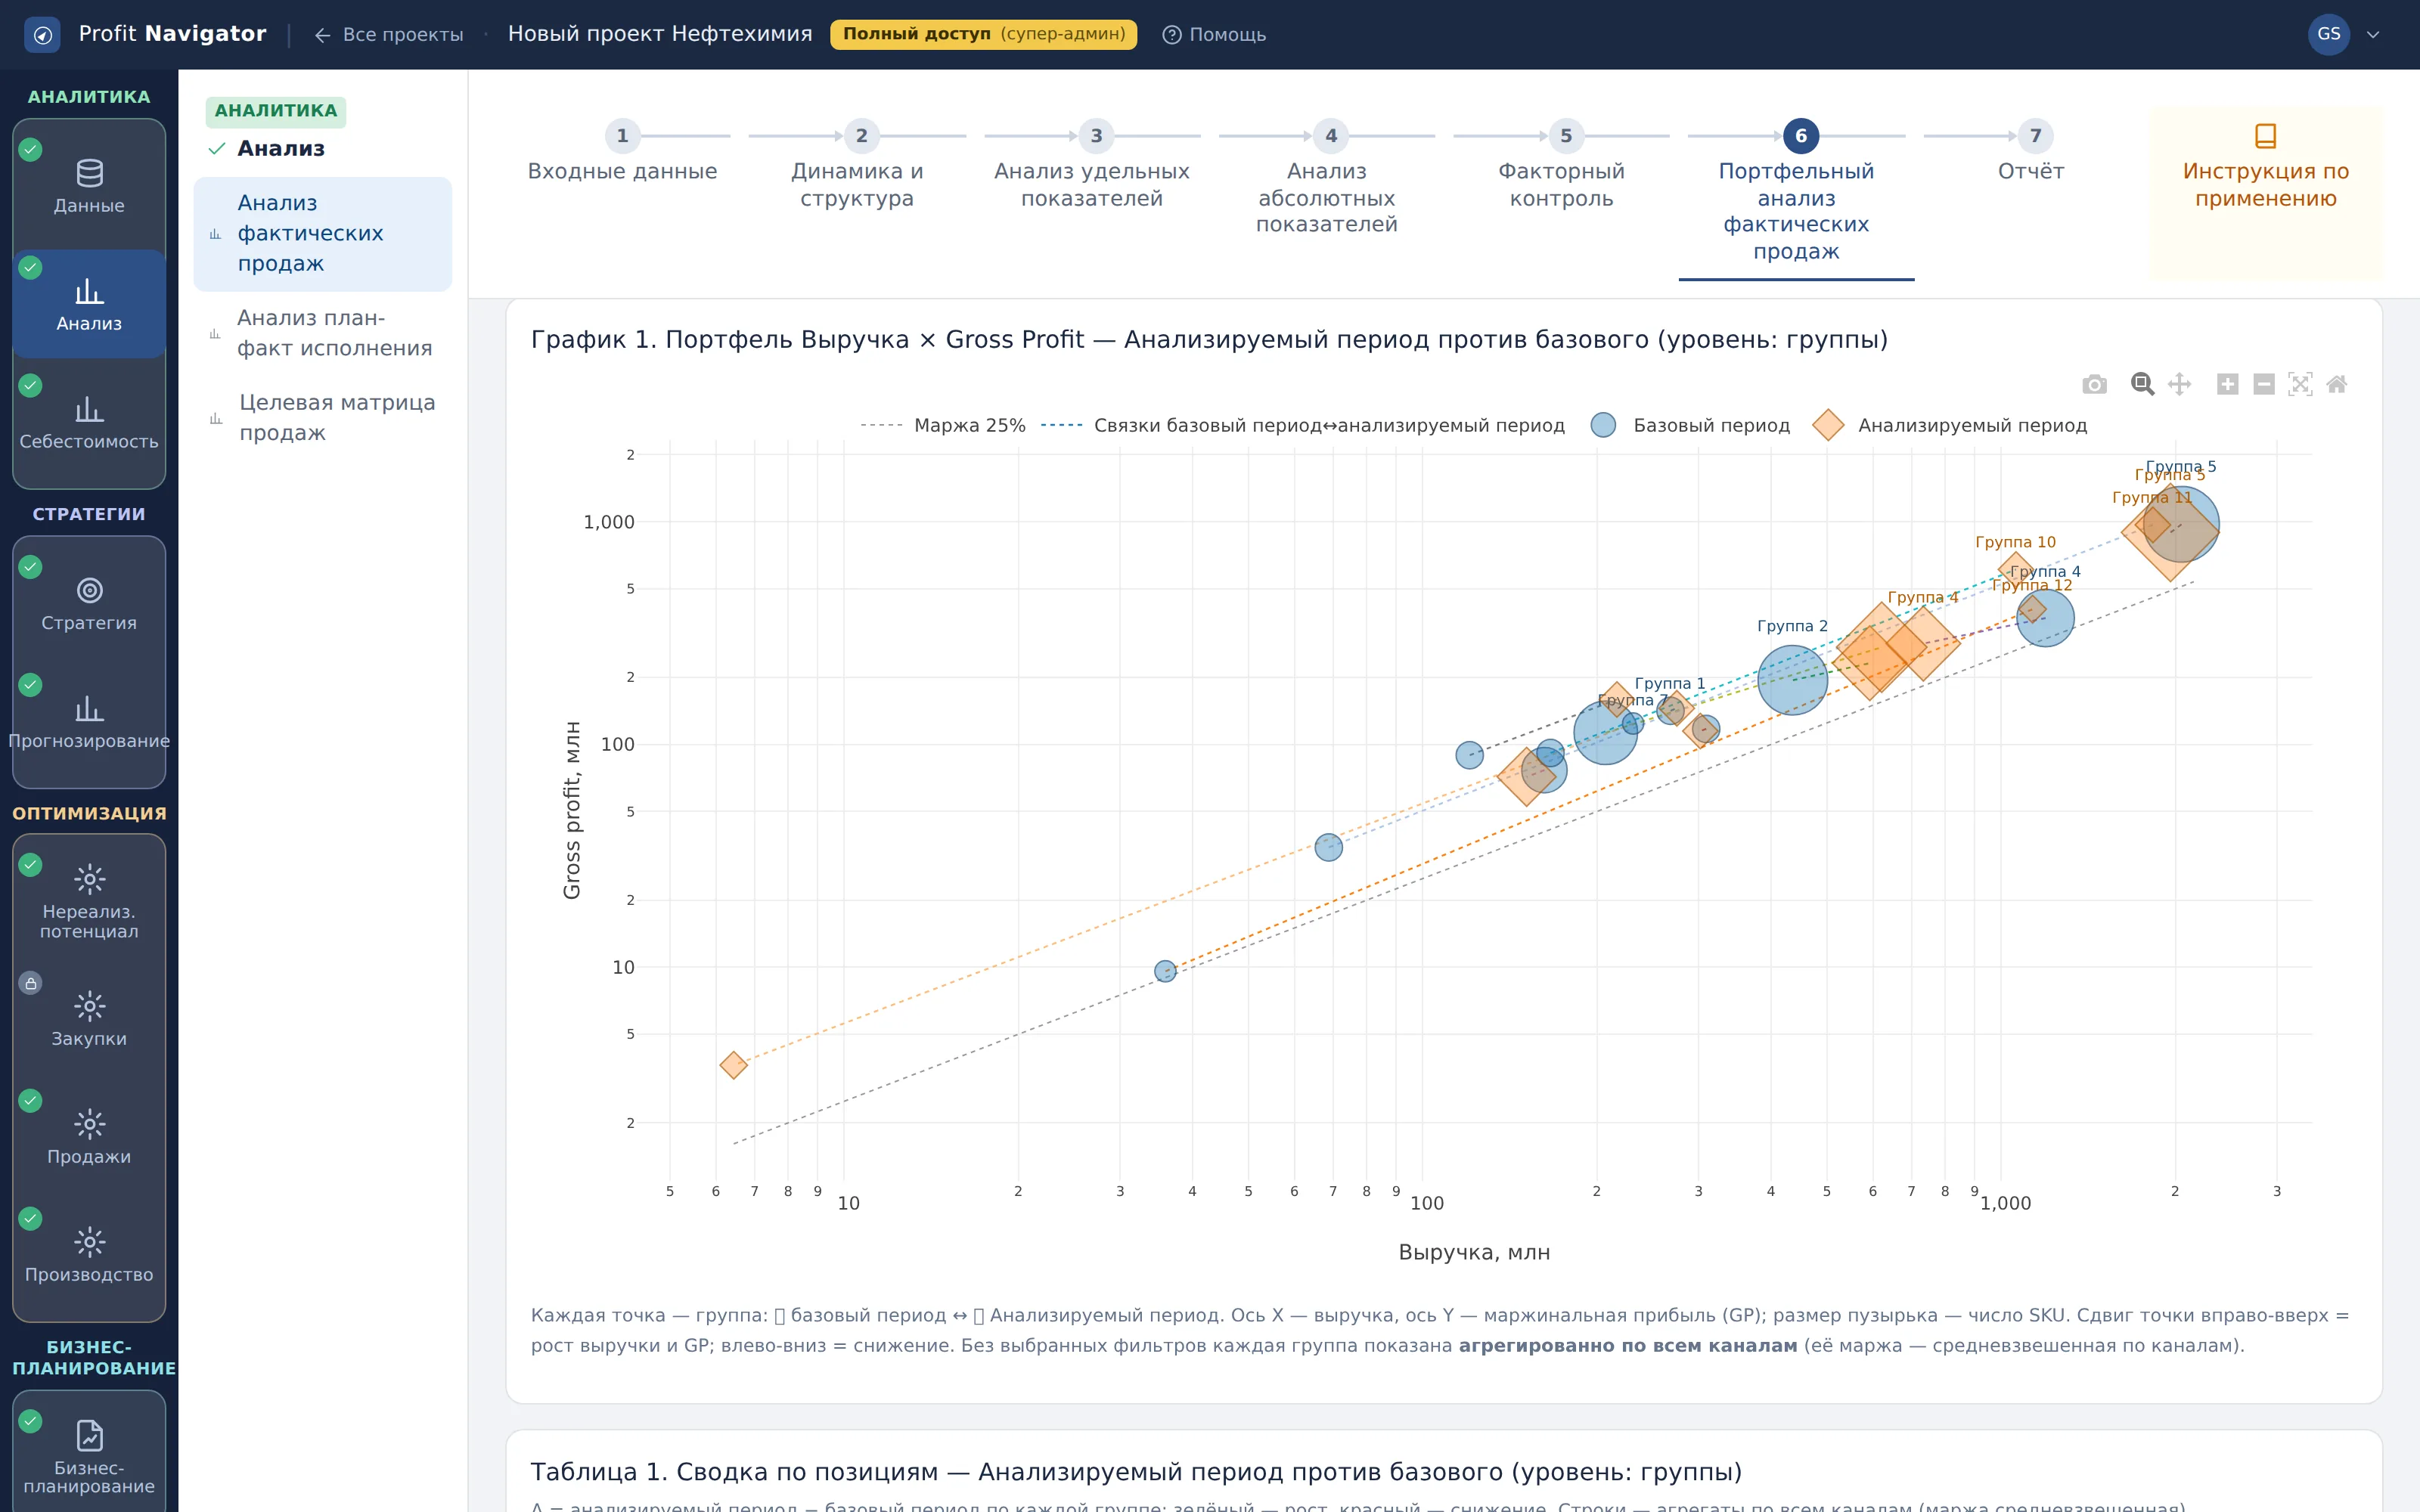Select Анализ план-факт исполнения item
Viewport: 2420px width, 1512px height.
tap(322, 333)
